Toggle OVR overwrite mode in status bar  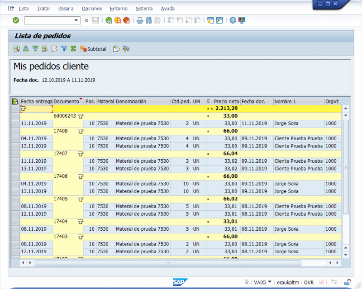tap(308, 282)
